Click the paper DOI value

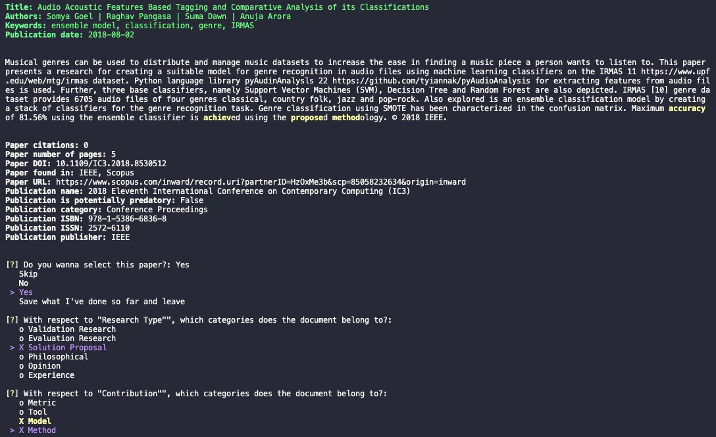[x=111, y=164]
